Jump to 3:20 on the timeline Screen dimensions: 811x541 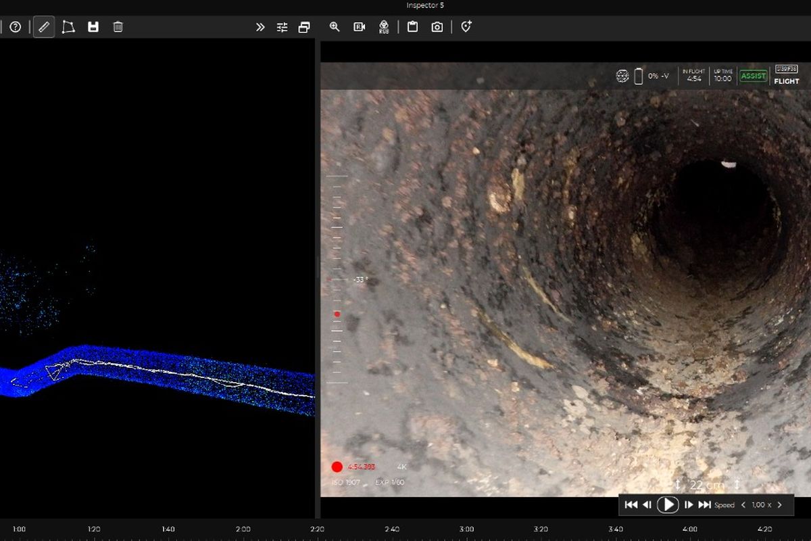tap(541, 530)
